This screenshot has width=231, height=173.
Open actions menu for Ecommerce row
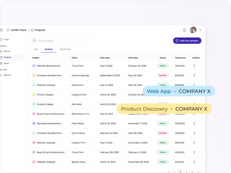tap(194, 133)
